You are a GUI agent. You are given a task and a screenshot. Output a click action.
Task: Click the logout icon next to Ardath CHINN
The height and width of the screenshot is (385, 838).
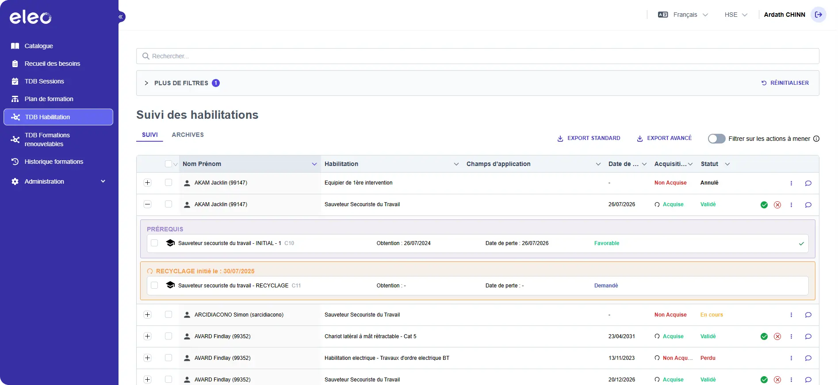click(818, 15)
